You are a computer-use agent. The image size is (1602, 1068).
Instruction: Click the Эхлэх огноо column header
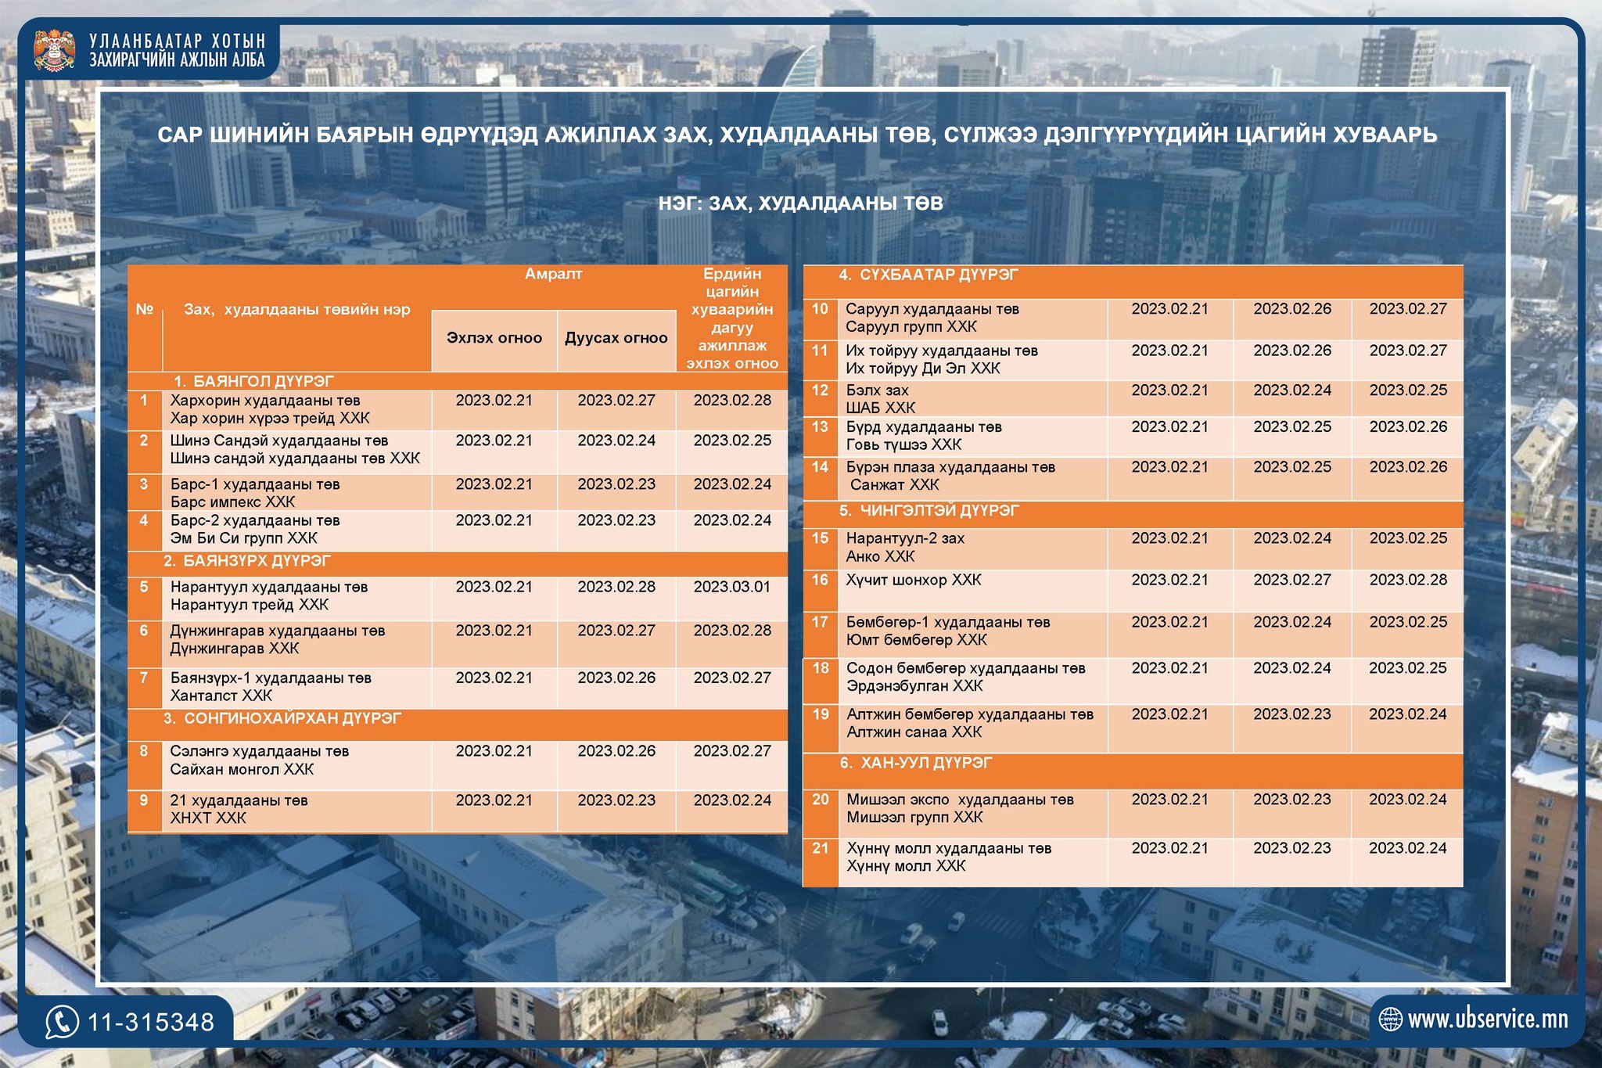(x=494, y=338)
